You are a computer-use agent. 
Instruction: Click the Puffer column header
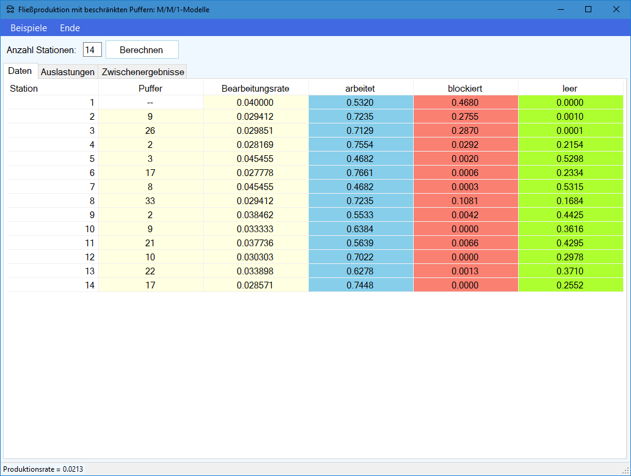[x=150, y=89]
